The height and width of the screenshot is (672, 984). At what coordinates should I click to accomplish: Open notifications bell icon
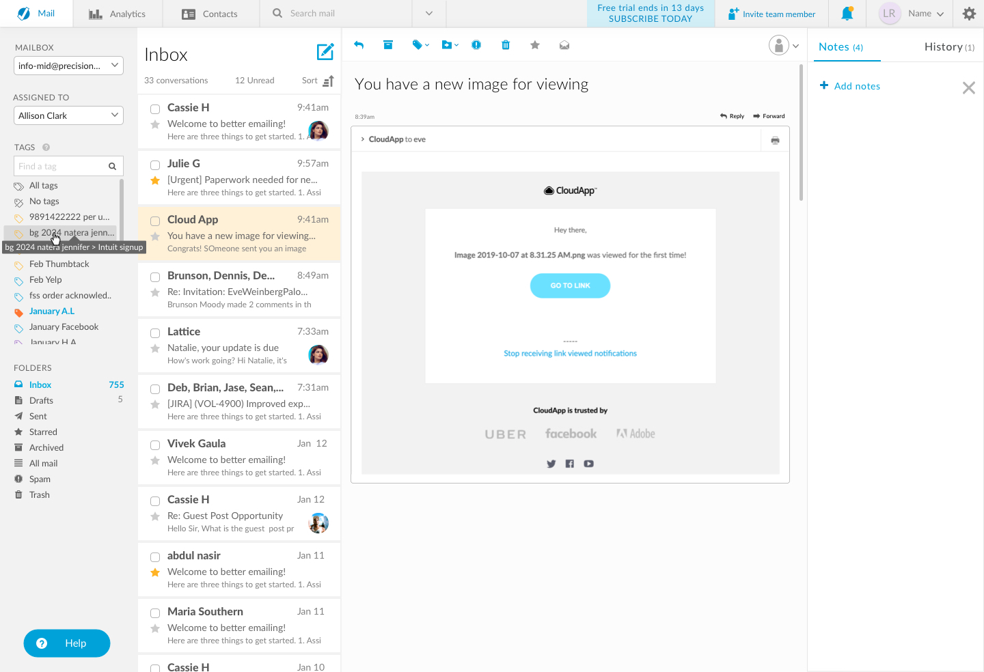tap(847, 13)
